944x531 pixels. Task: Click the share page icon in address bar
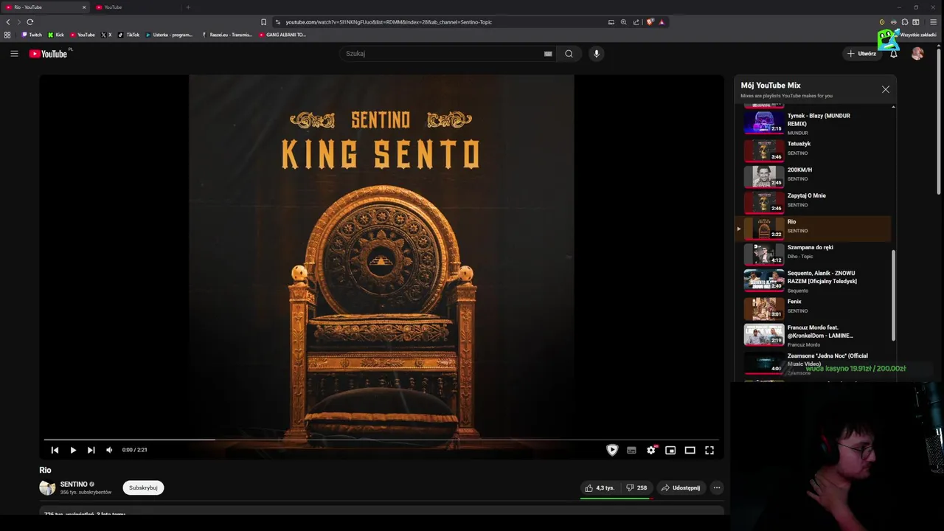636,22
